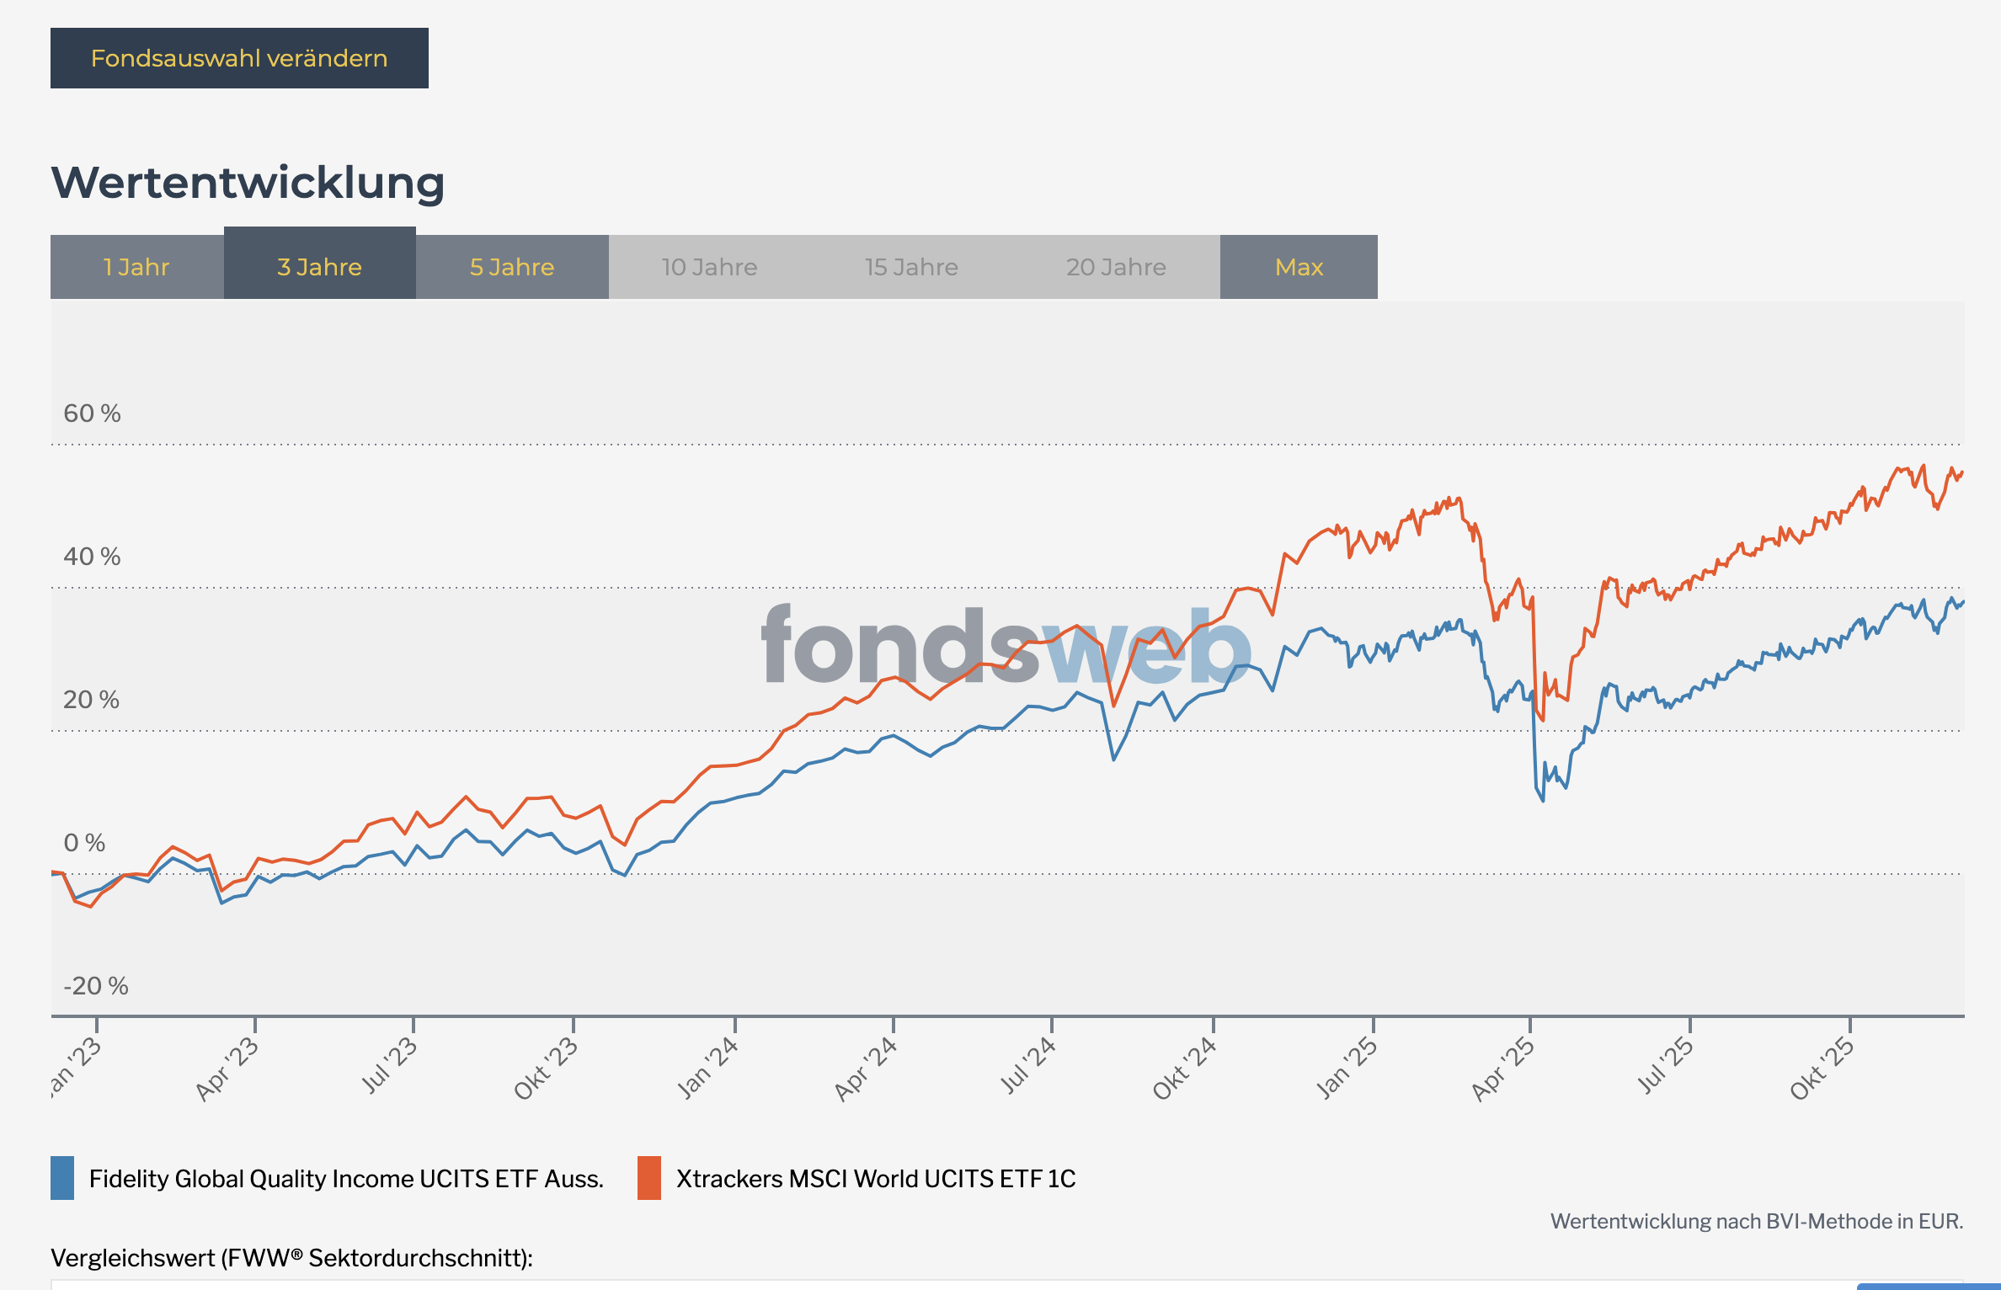Toggle Xtrackers MSCI World series label
Image resolution: width=2001 pixels, height=1290 pixels.
[876, 1179]
